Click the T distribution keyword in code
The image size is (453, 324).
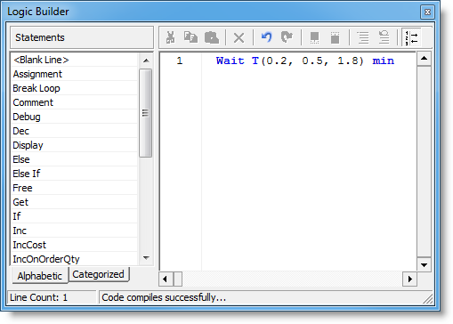(255, 61)
